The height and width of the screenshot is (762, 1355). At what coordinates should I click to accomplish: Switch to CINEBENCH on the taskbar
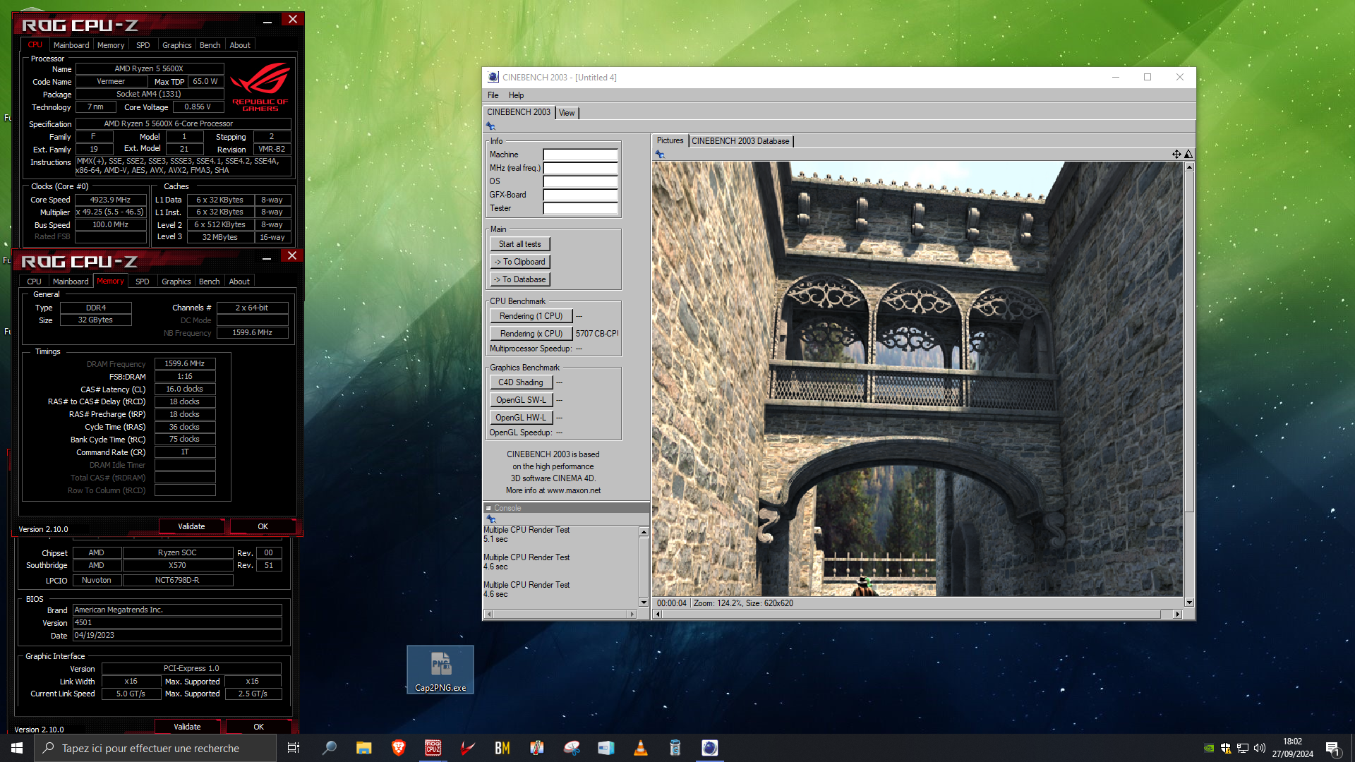click(x=709, y=748)
